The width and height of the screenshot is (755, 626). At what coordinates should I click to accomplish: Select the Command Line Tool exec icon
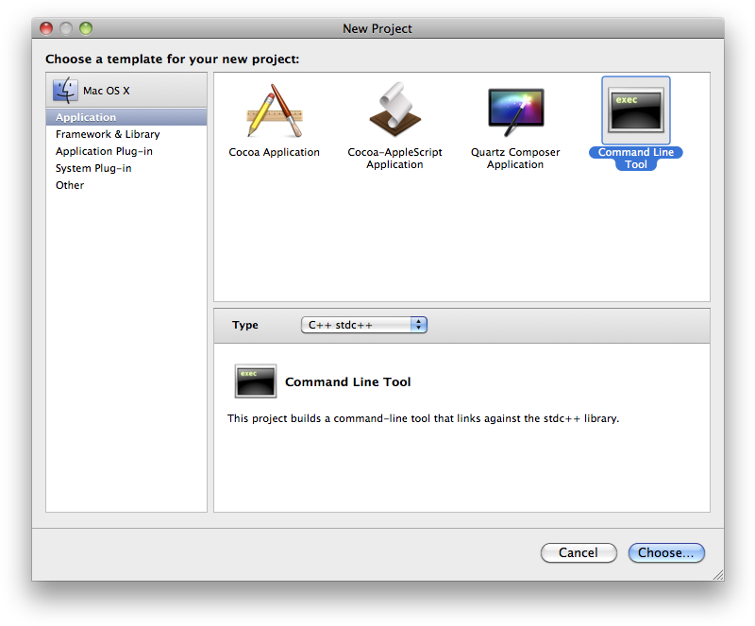point(635,110)
